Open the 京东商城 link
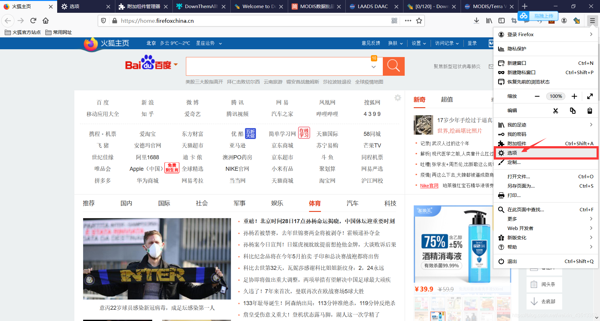This screenshot has height=321, width=600. tap(282, 146)
